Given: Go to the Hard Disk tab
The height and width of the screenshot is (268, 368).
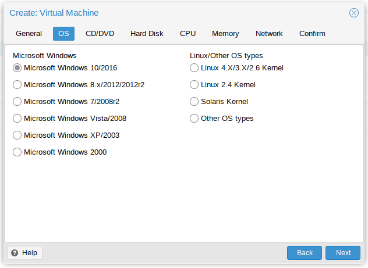Looking at the screenshot, I should [147, 34].
